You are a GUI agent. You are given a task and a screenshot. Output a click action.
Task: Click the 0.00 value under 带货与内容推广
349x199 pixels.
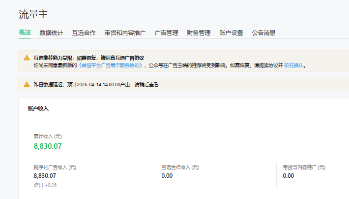pos(289,176)
